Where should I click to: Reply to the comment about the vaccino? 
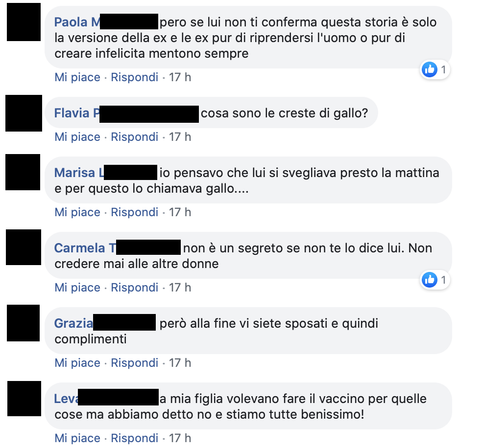pyautogui.click(x=135, y=438)
